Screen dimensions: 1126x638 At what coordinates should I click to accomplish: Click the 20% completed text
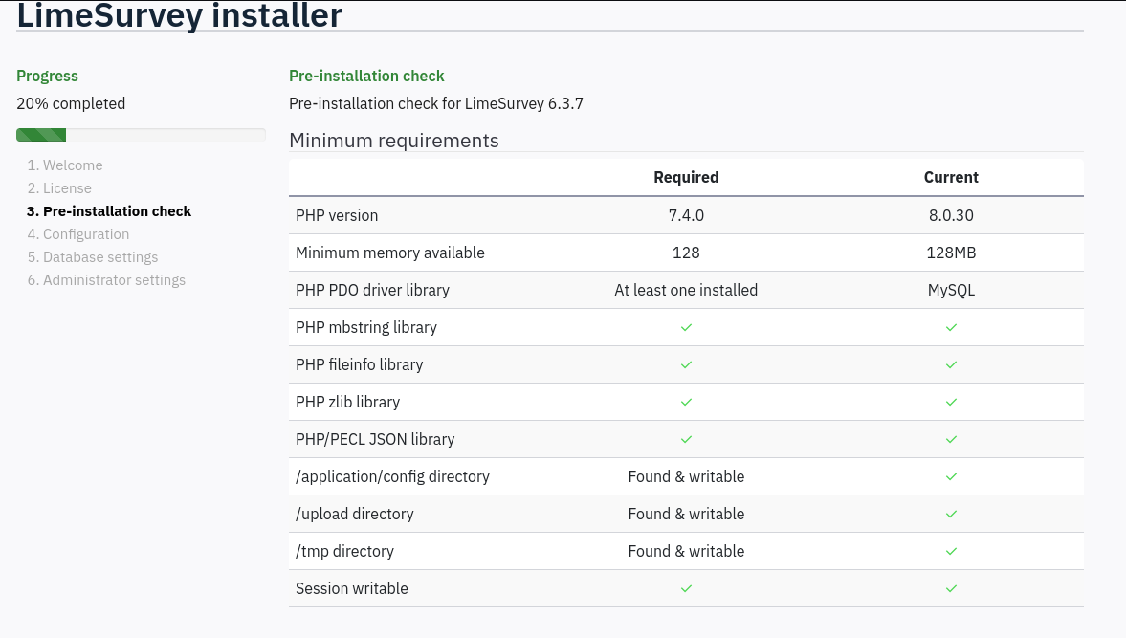[71, 103]
